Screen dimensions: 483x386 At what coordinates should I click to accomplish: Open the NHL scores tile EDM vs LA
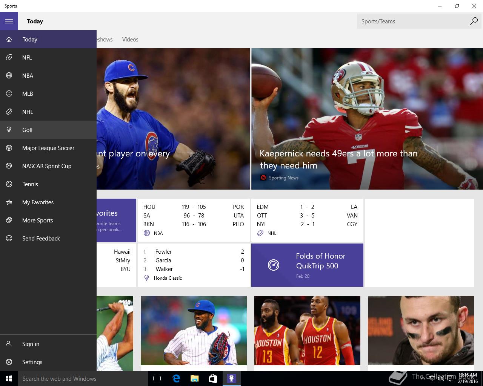click(307, 220)
